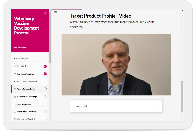Click the quiz icon beside first Check Your Knowledge
Screen dimensions: 195x132
tap(15, 97)
